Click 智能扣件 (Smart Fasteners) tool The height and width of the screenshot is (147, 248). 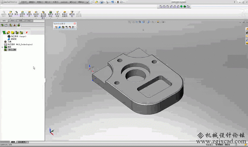29,14
